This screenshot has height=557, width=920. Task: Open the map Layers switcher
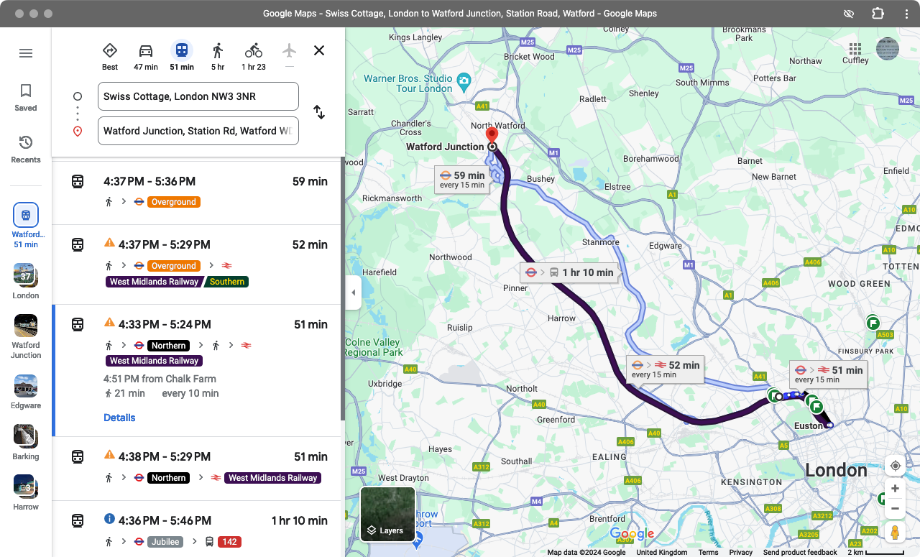pos(387,515)
